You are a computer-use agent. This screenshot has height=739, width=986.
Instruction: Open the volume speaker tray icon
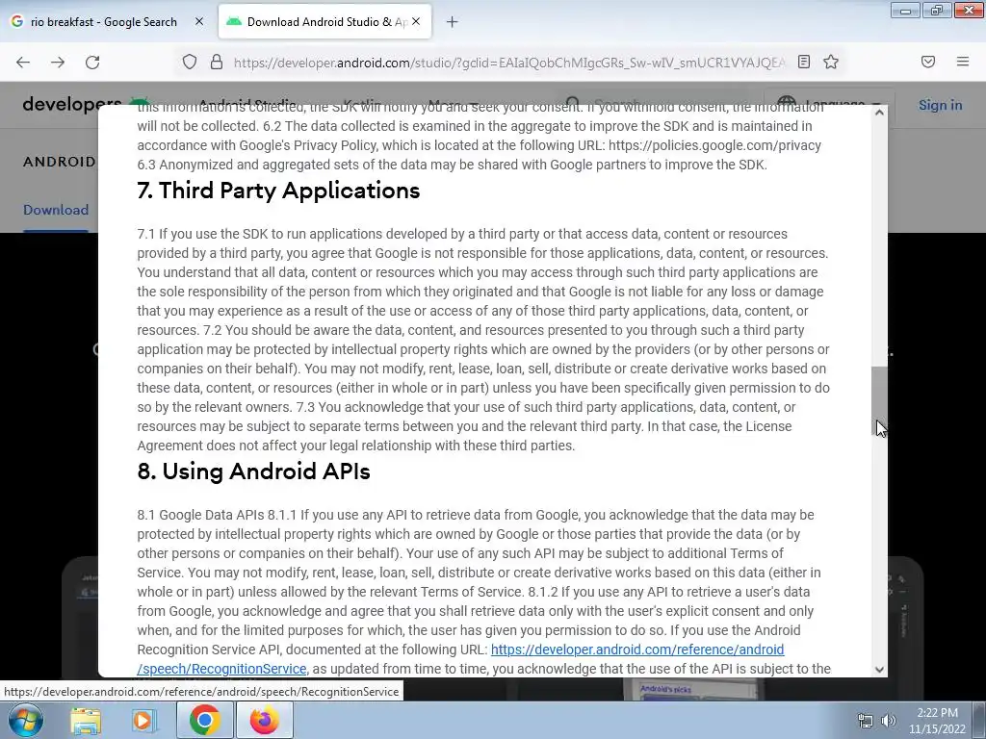888,721
